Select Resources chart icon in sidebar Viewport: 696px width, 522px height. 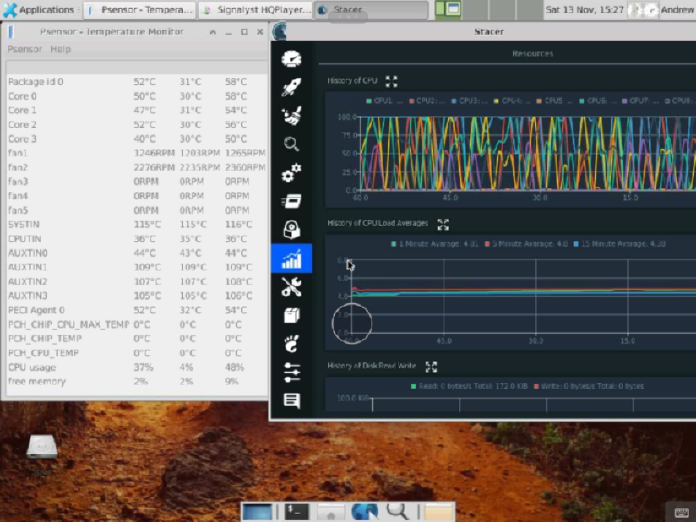291,258
